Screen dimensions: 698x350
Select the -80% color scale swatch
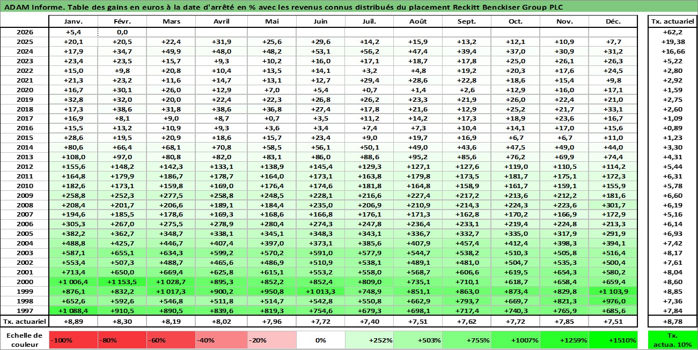coord(122,340)
